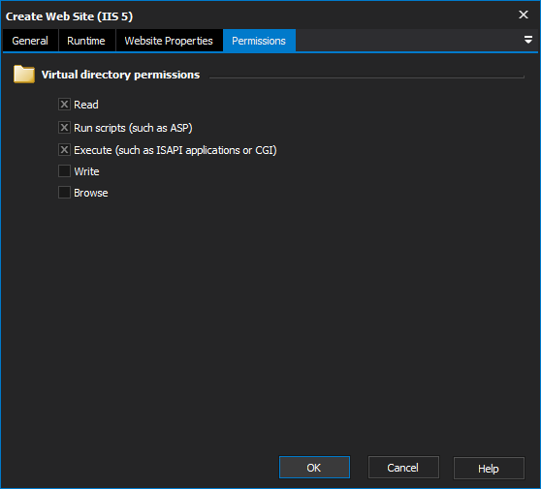Click the Execute ISAPI applications label
The image size is (541, 489).
tap(175, 150)
